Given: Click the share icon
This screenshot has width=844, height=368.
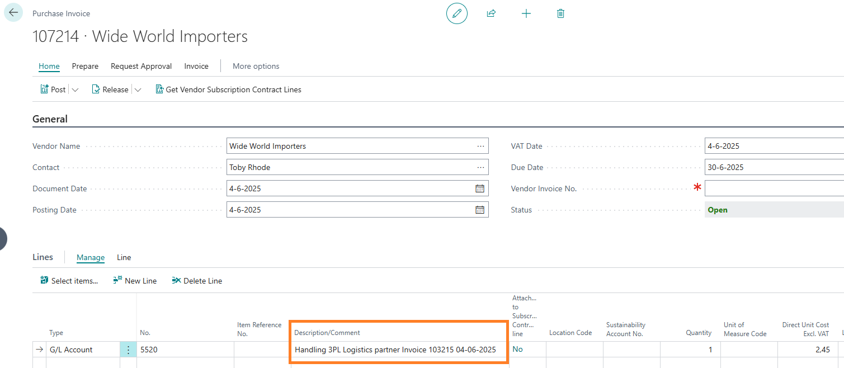Looking at the screenshot, I should coord(491,13).
